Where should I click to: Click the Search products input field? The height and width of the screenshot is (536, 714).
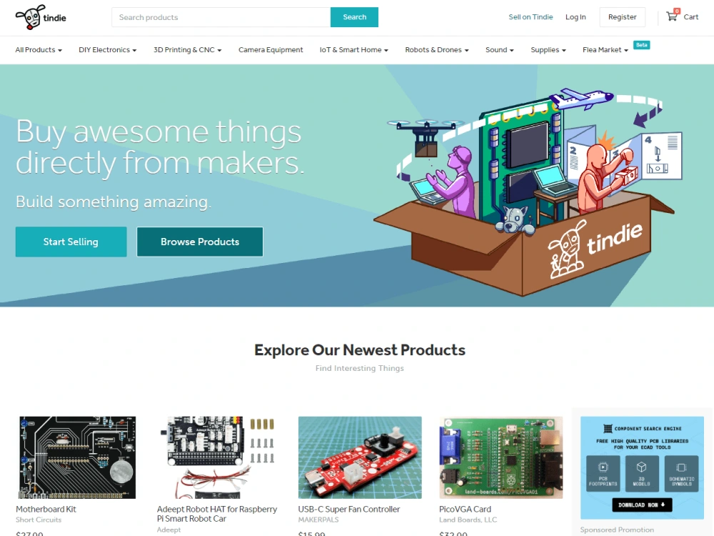(x=221, y=17)
